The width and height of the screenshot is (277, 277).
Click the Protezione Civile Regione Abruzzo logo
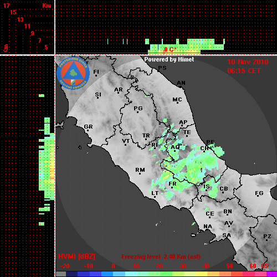(x=73, y=73)
